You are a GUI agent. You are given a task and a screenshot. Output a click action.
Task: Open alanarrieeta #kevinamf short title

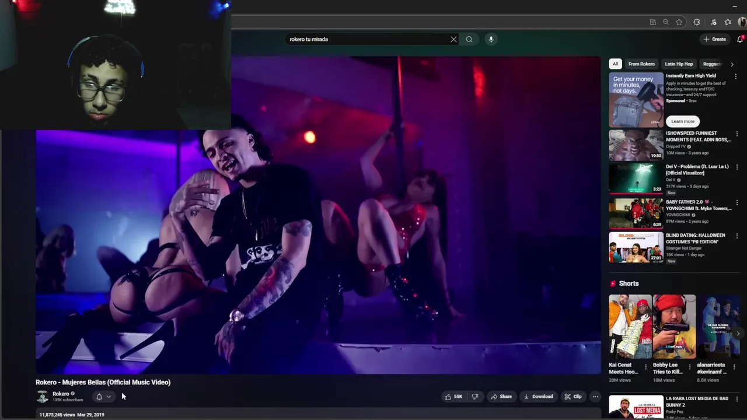point(712,368)
